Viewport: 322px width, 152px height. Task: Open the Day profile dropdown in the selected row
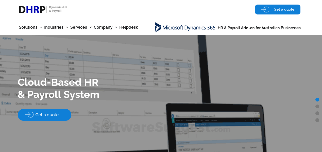pyautogui.click(x=66, y=56)
